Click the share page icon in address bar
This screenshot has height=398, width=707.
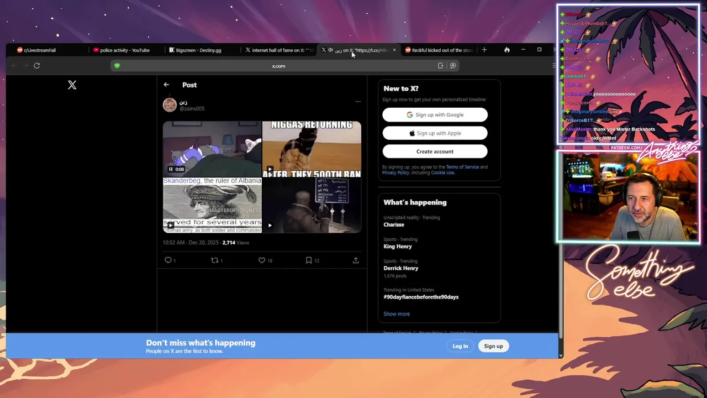click(440, 66)
